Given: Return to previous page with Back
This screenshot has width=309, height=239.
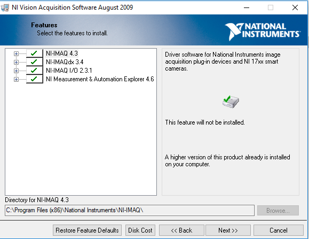Looking at the screenshot, I should [181, 230].
